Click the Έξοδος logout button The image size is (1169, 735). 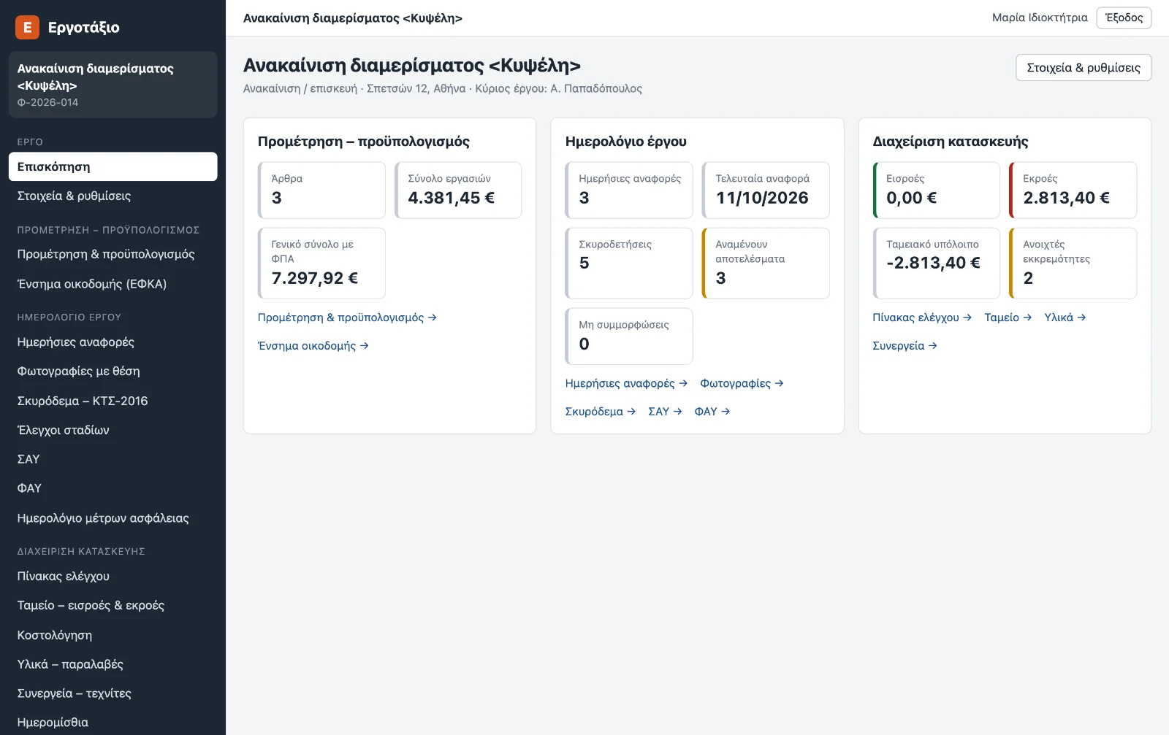coord(1124,18)
